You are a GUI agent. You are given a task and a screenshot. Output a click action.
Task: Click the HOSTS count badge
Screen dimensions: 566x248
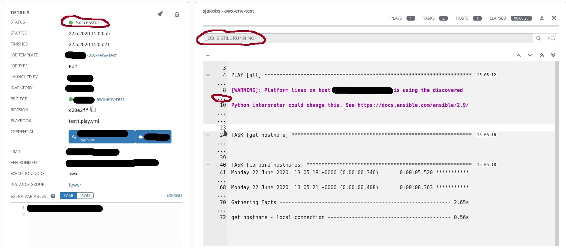pyautogui.click(x=477, y=18)
